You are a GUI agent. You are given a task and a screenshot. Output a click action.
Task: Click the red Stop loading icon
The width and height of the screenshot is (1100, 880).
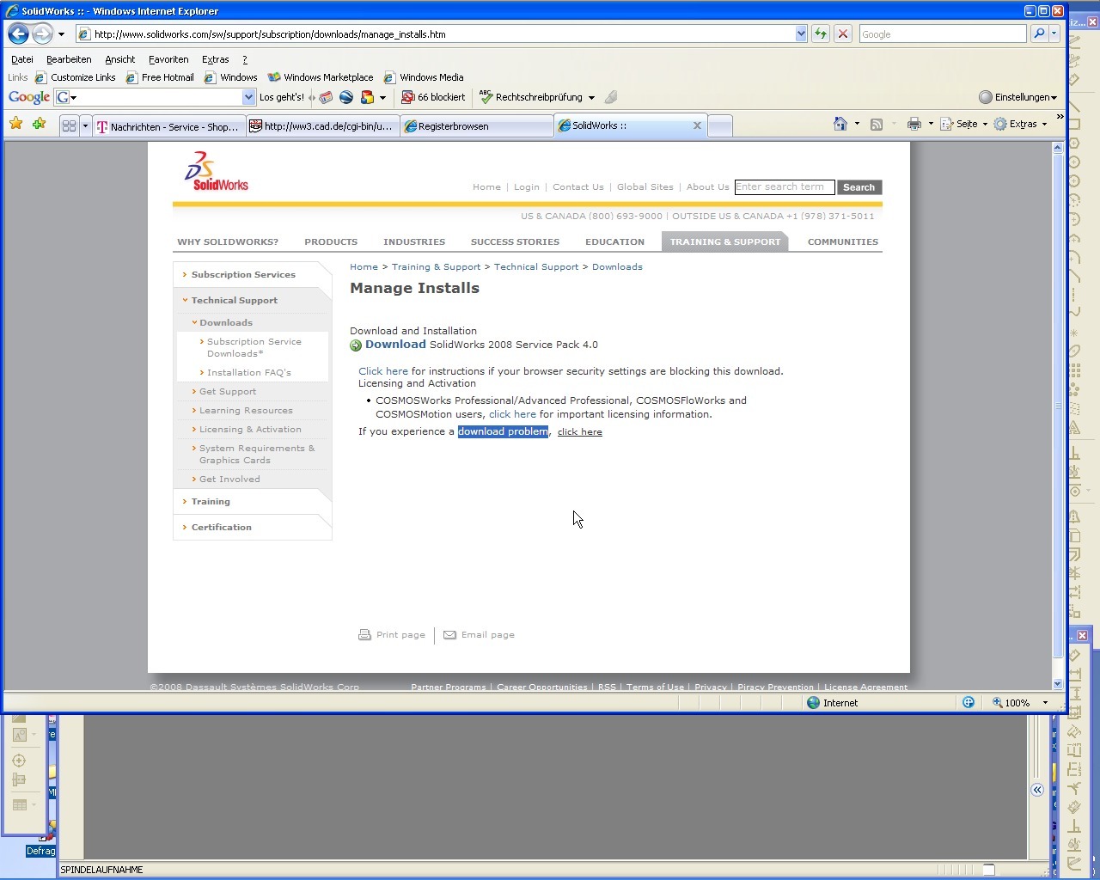(x=843, y=34)
